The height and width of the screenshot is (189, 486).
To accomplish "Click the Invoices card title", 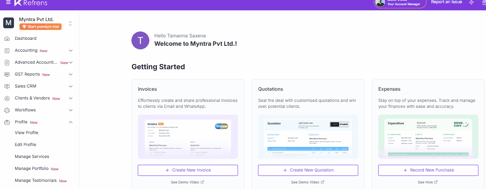I will 147,89.
